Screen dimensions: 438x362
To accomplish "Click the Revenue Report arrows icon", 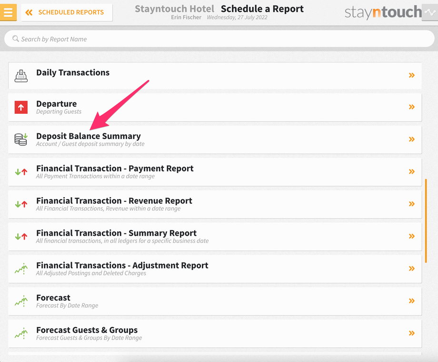I will coord(21,204).
